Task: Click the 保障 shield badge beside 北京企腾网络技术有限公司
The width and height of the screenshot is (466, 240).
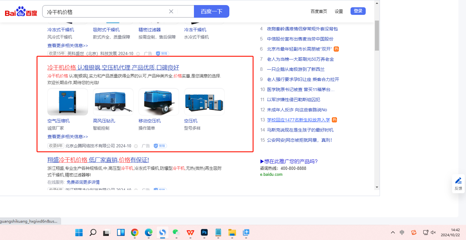Action: click(160, 146)
